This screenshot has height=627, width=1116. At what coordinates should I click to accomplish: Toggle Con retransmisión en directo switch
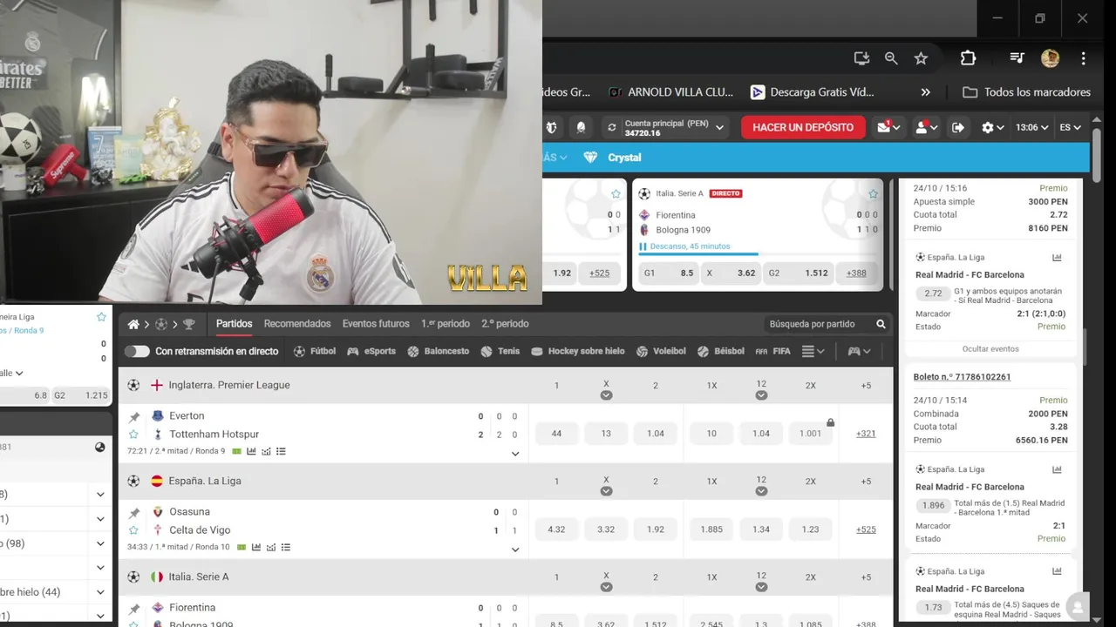click(x=137, y=351)
